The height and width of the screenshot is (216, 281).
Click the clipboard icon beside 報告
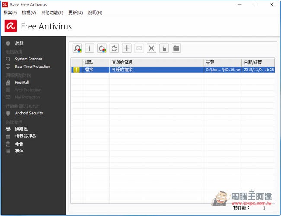tap(8, 144)
